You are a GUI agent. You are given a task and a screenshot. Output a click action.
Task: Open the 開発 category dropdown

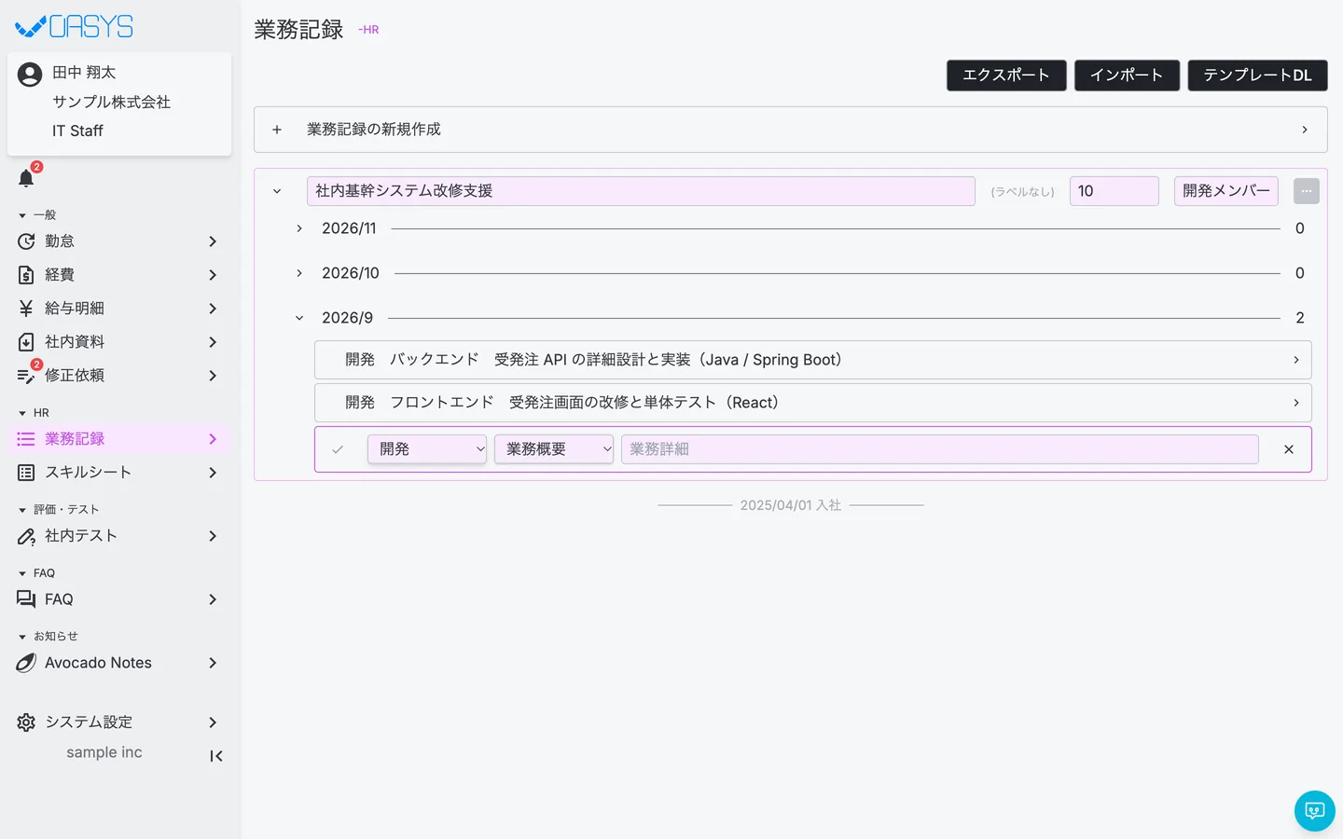pos(427,449)
